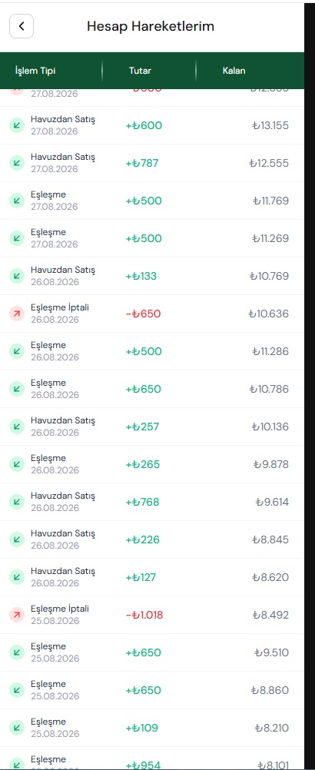Open the Eşleşme row with balance ₺8.860

152,690
